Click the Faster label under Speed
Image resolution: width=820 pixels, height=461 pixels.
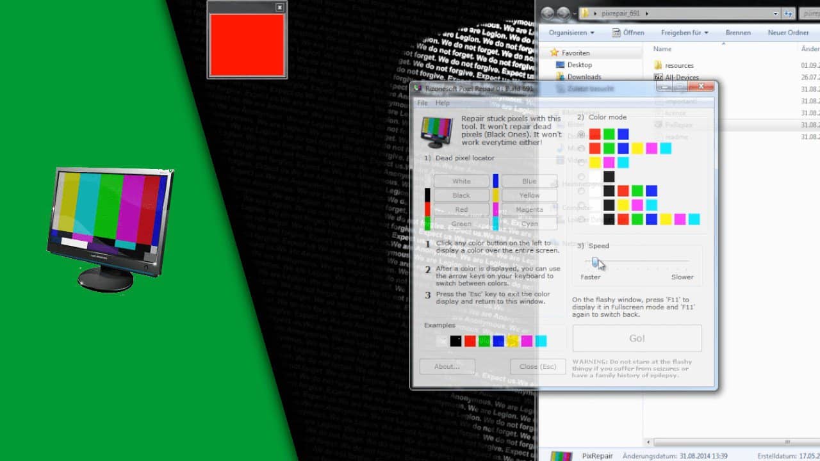pos(591,277)
